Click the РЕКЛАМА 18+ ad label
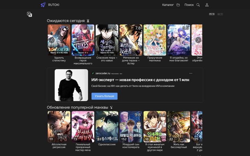This screenshot has height=156, width=250. coord(117,74)
